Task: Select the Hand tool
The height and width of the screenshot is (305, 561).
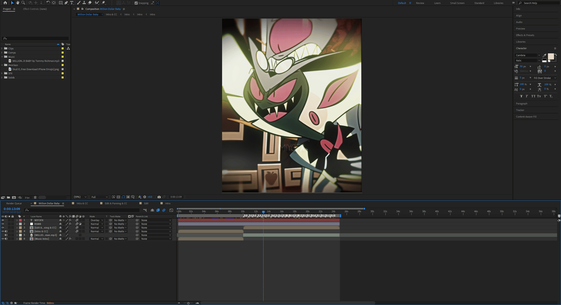Action: tap(18, 3)
